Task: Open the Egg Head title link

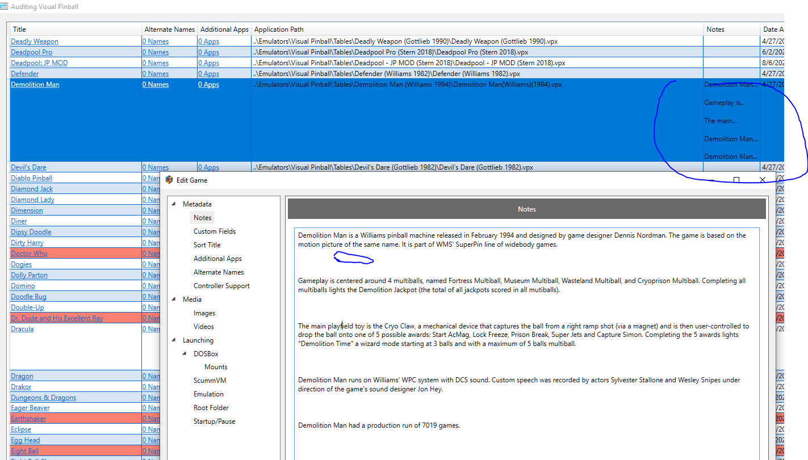Action: click(x=25, y=440)
